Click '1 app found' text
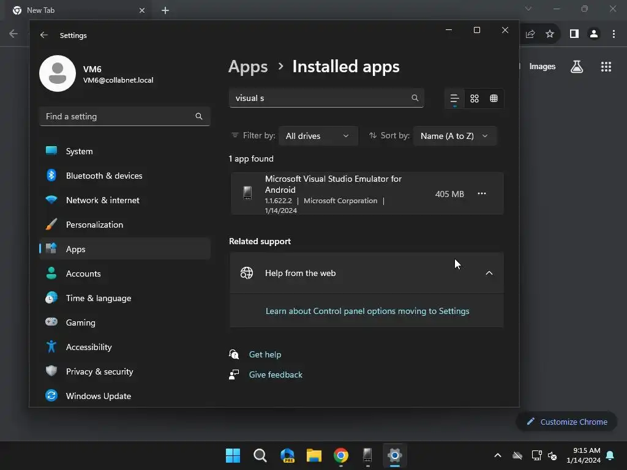The image size is (627, 470). pos(251,159)
